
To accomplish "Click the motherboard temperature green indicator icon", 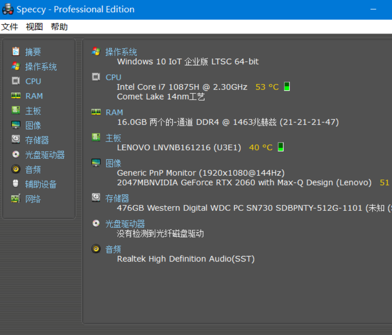I will click(281, 147).
